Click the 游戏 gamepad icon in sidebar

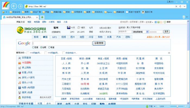tap(20, 78)
